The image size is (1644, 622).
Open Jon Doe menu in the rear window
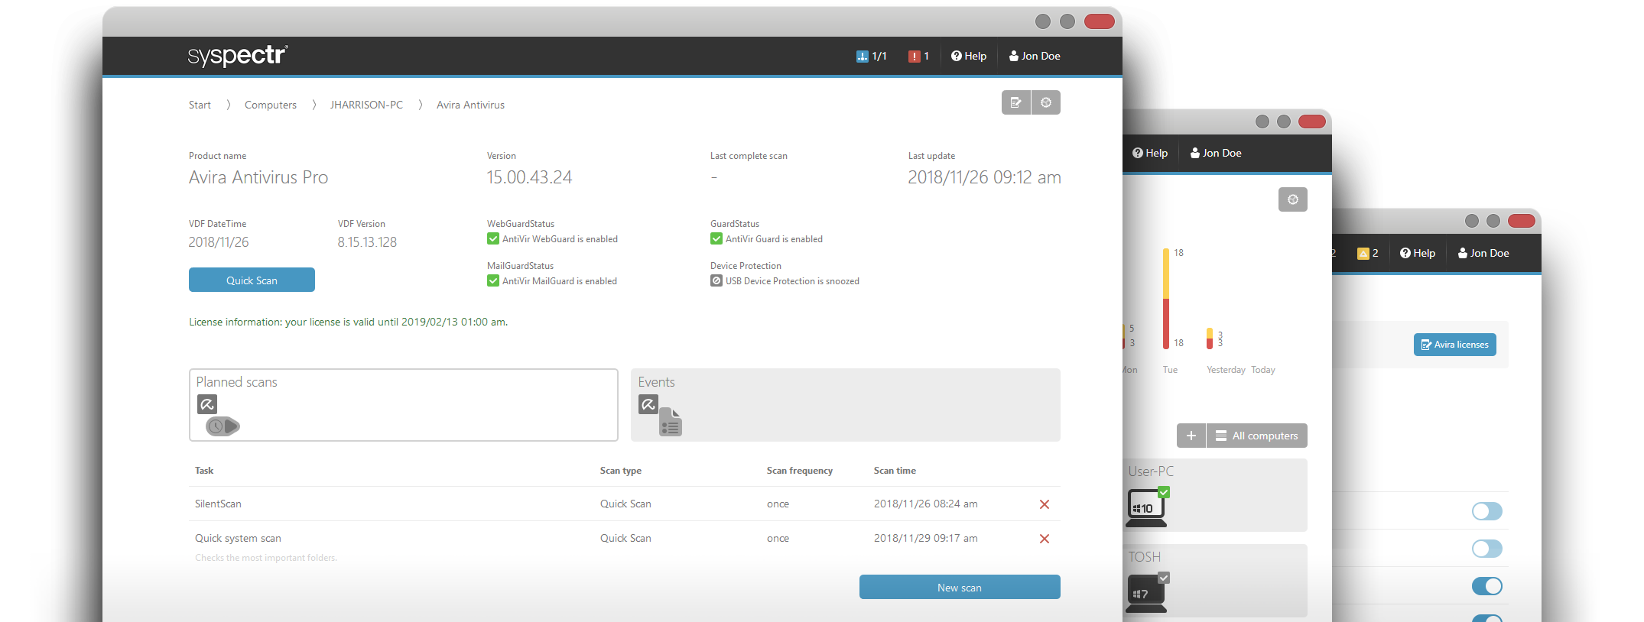point(1483,253)
